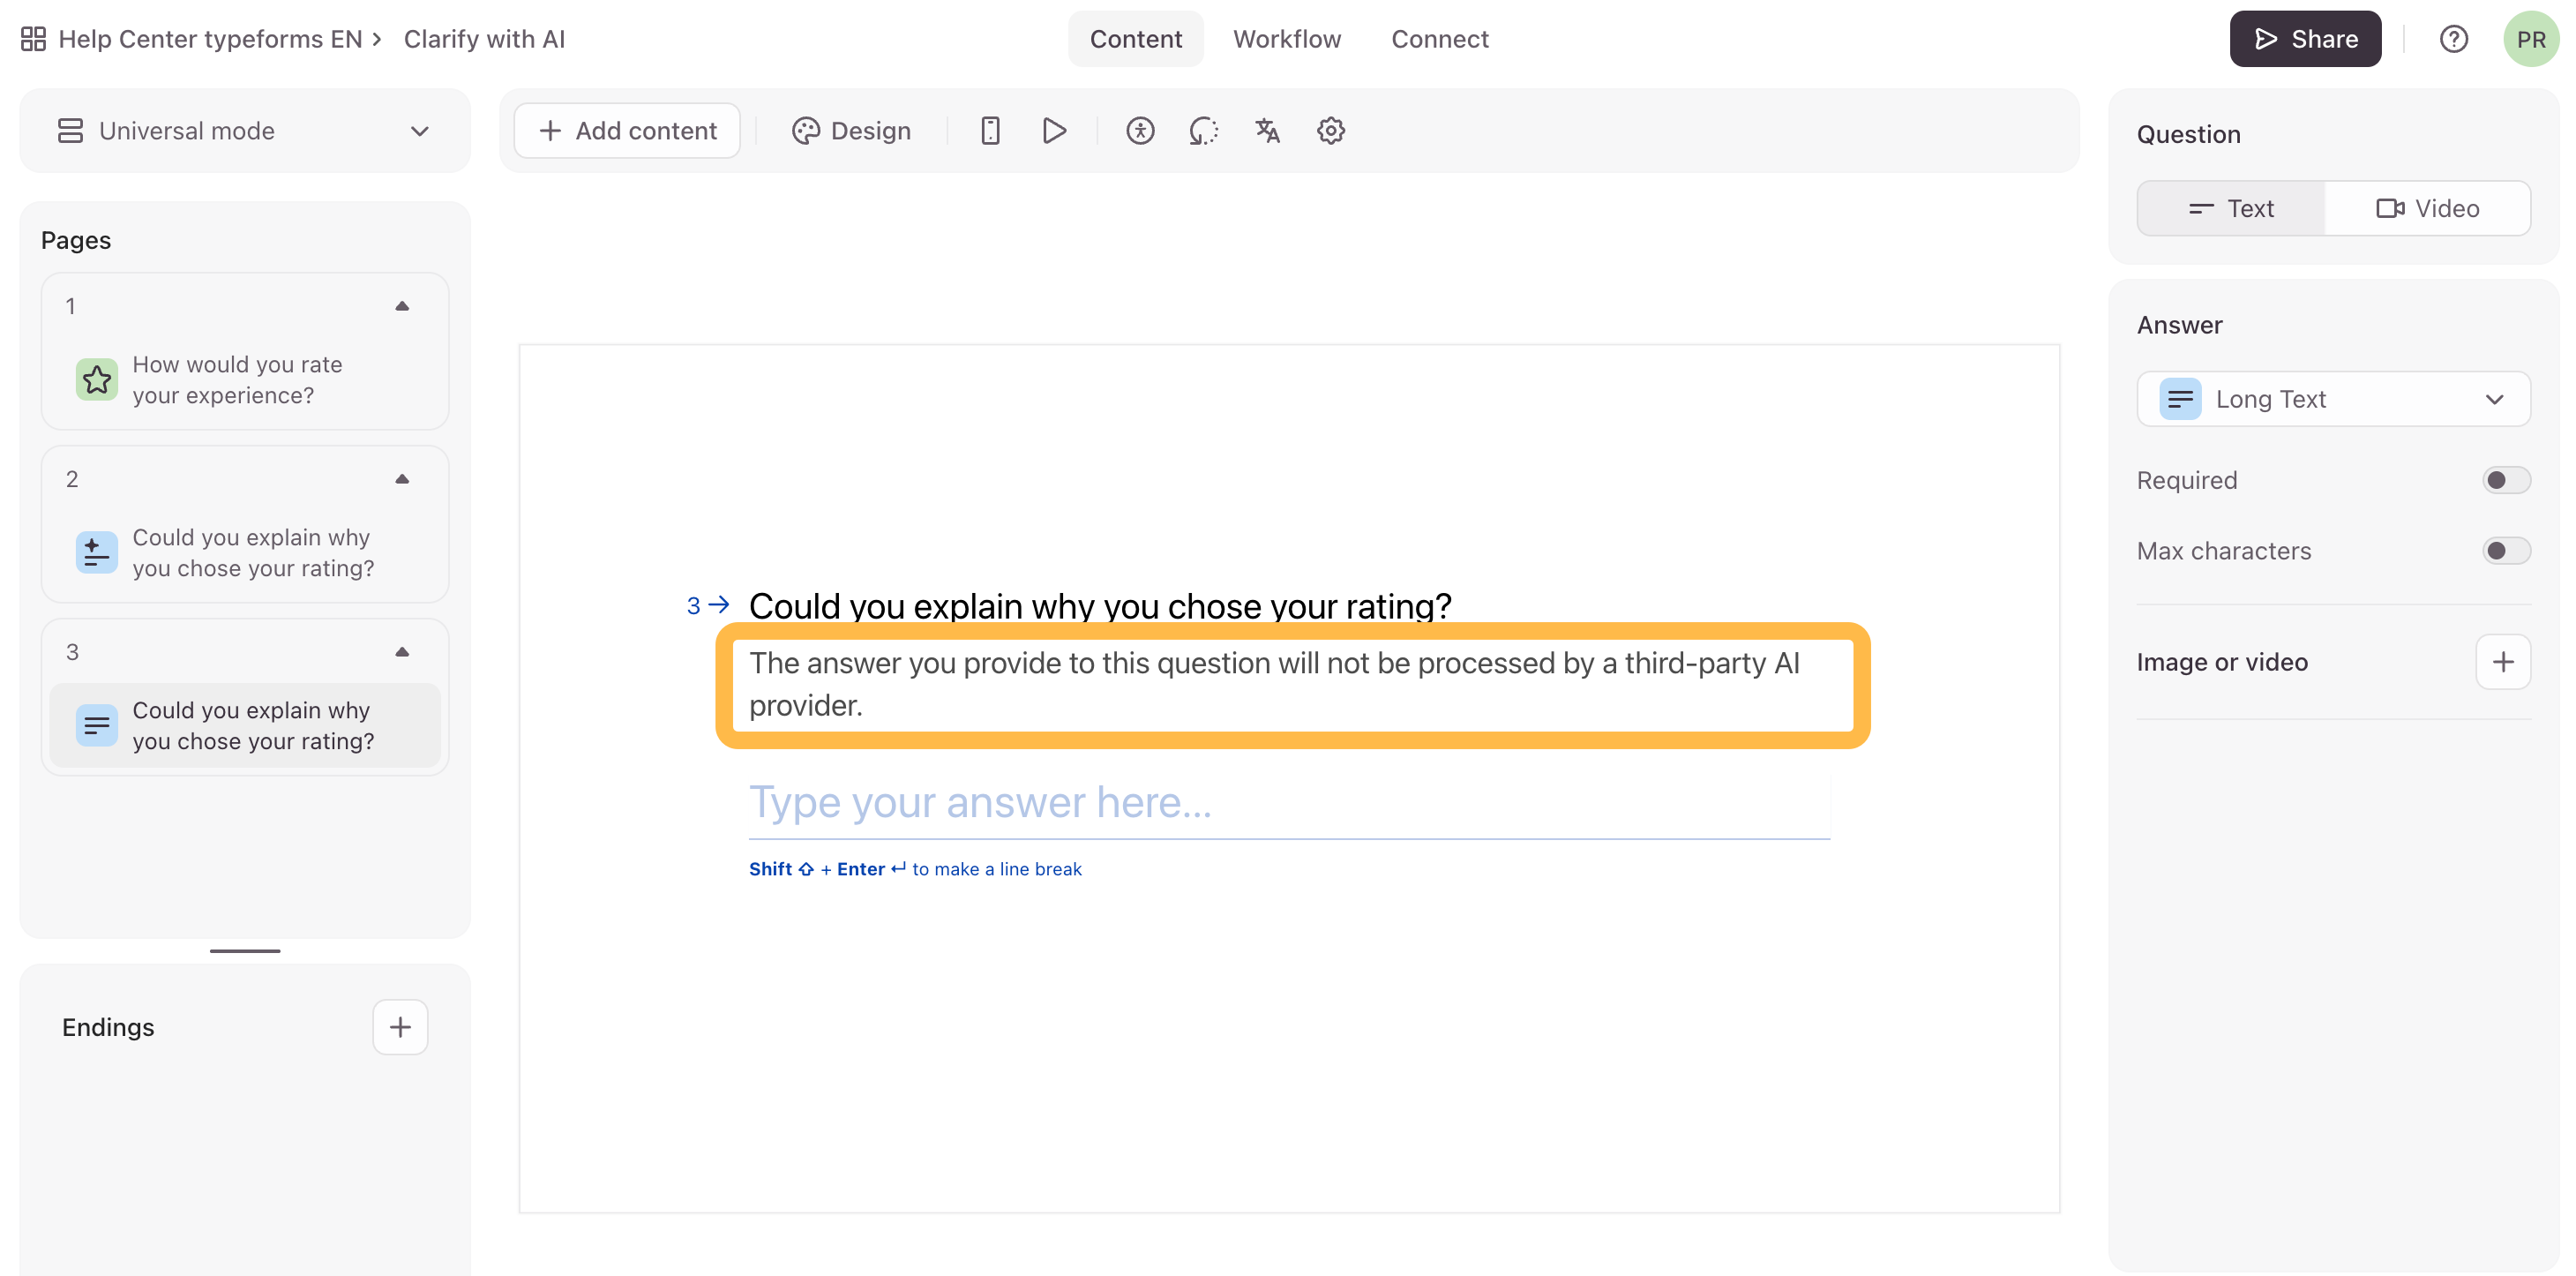Open the accessibility checker icon
The image size is (2576, 1276).
pos(1140,131)
